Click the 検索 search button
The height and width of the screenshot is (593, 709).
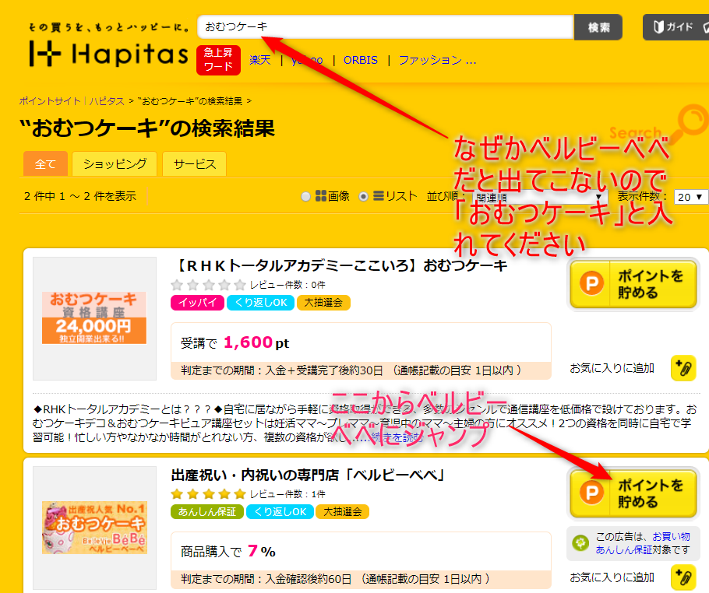coord(598,27)
